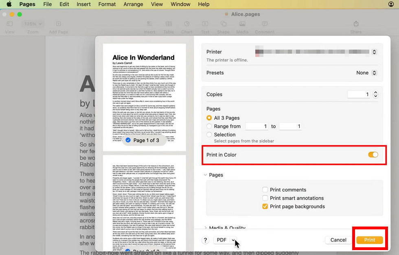The height and width of the screenshot is (255, 399).
Task: Click the Range 'to' end page field
Action: 290,126
